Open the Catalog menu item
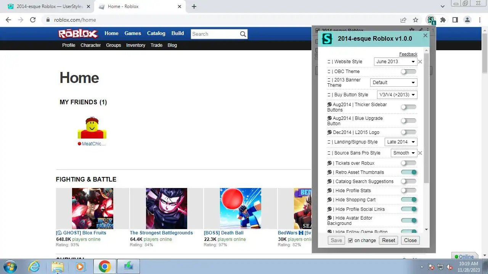The height and width of the screenshot is (274, 488). coord(156,33)
